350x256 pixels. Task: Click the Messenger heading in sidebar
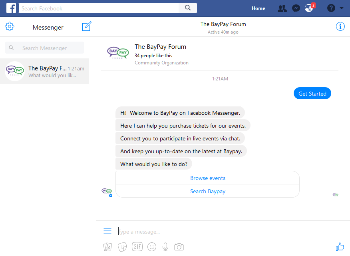(48, 28)
